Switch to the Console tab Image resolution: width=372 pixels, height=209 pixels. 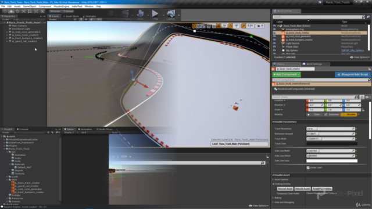tap(23, 129)
